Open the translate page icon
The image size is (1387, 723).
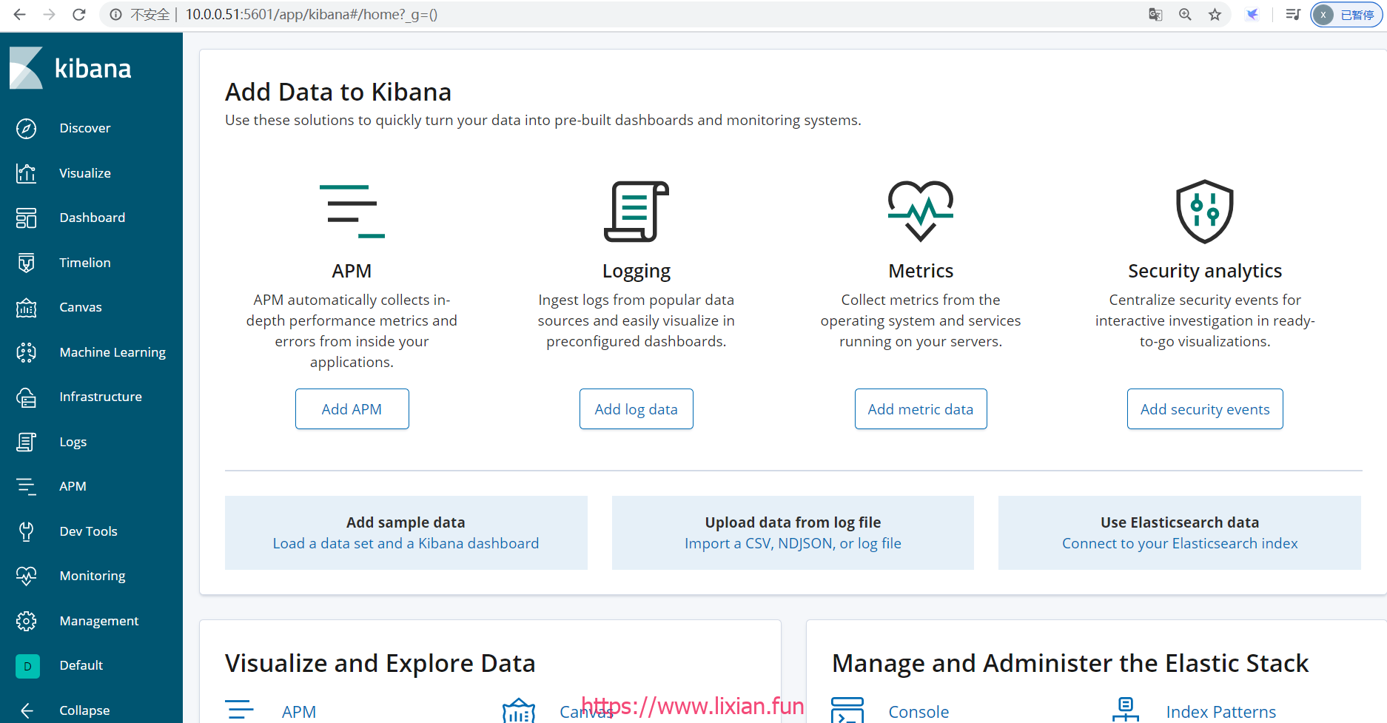1155,15
